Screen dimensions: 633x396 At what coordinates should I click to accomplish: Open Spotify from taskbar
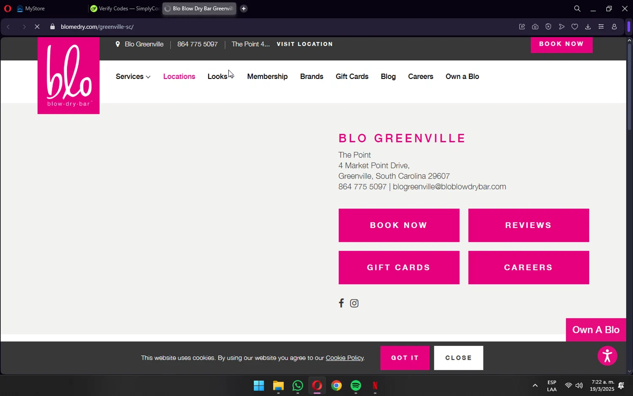pos(356,385)
